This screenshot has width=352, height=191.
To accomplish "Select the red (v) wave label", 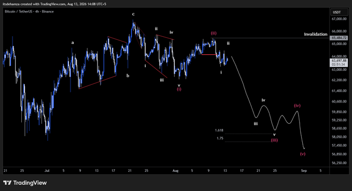I will 303,154.
